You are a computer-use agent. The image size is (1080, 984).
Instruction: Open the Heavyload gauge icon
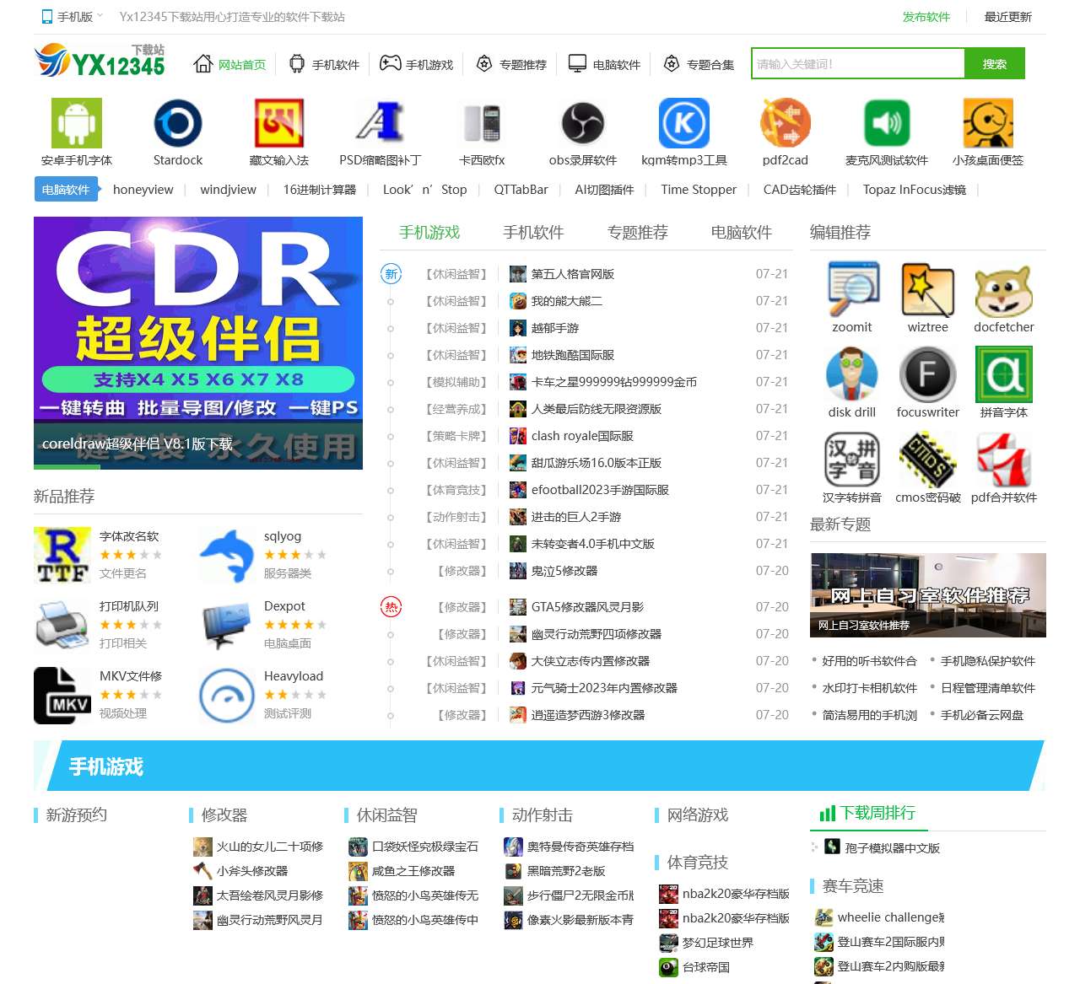coord(227,696)
